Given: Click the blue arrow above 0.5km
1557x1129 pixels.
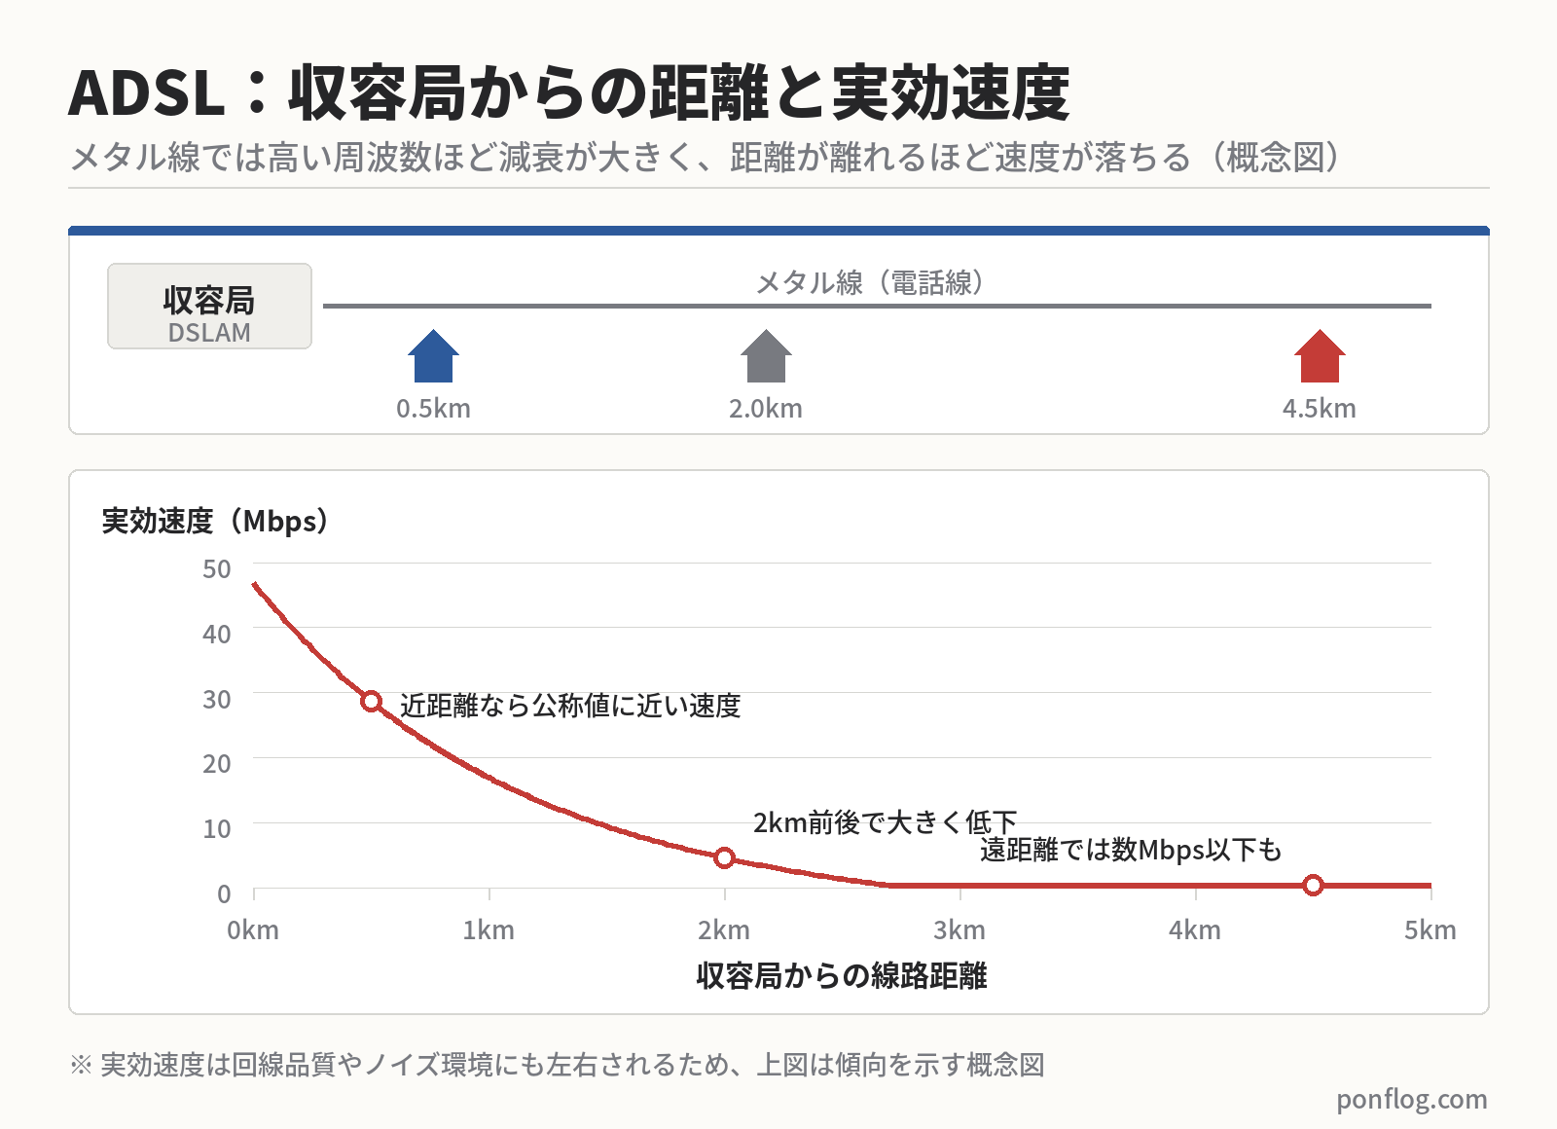Looking at the screenshot, I should click(x=433, y=356).
